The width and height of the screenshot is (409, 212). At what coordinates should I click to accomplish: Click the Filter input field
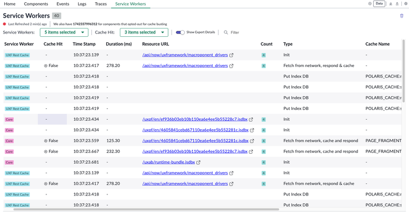(x=235, y=32)
